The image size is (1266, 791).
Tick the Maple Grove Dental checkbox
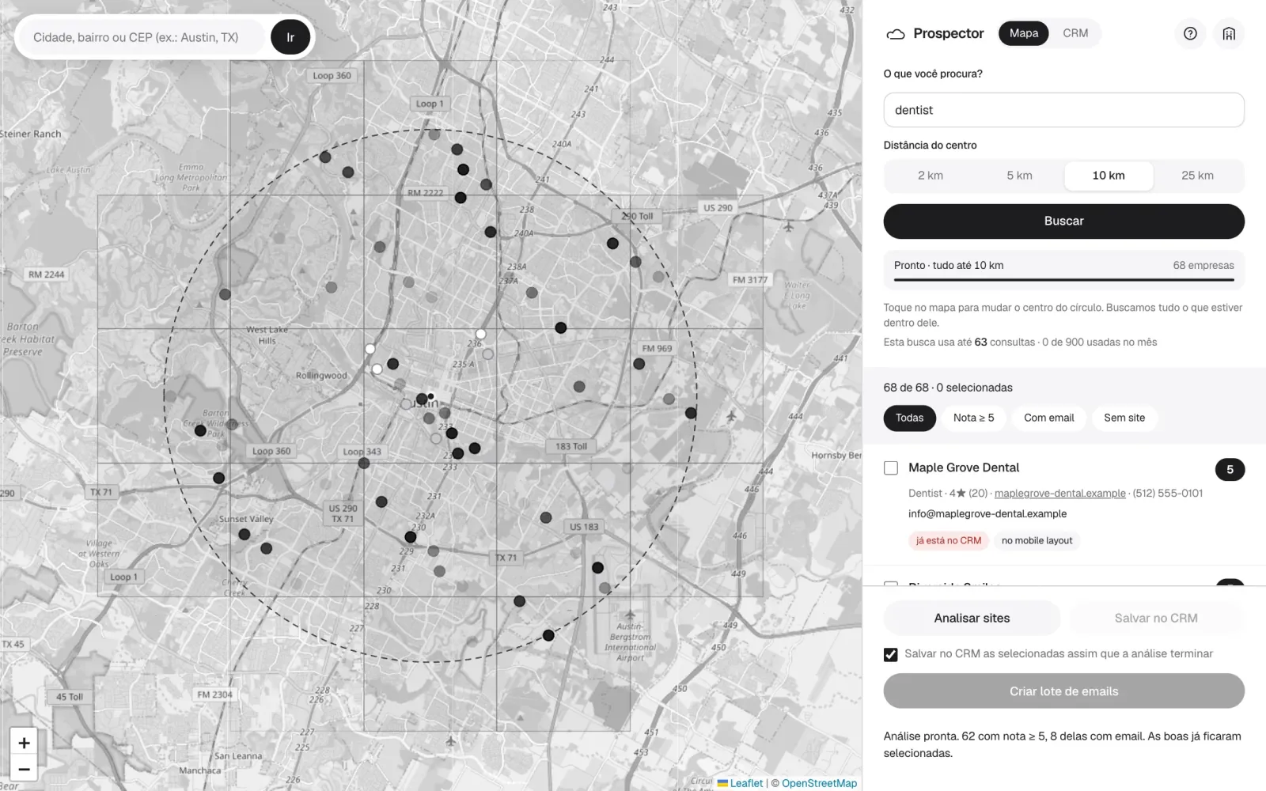891,467
